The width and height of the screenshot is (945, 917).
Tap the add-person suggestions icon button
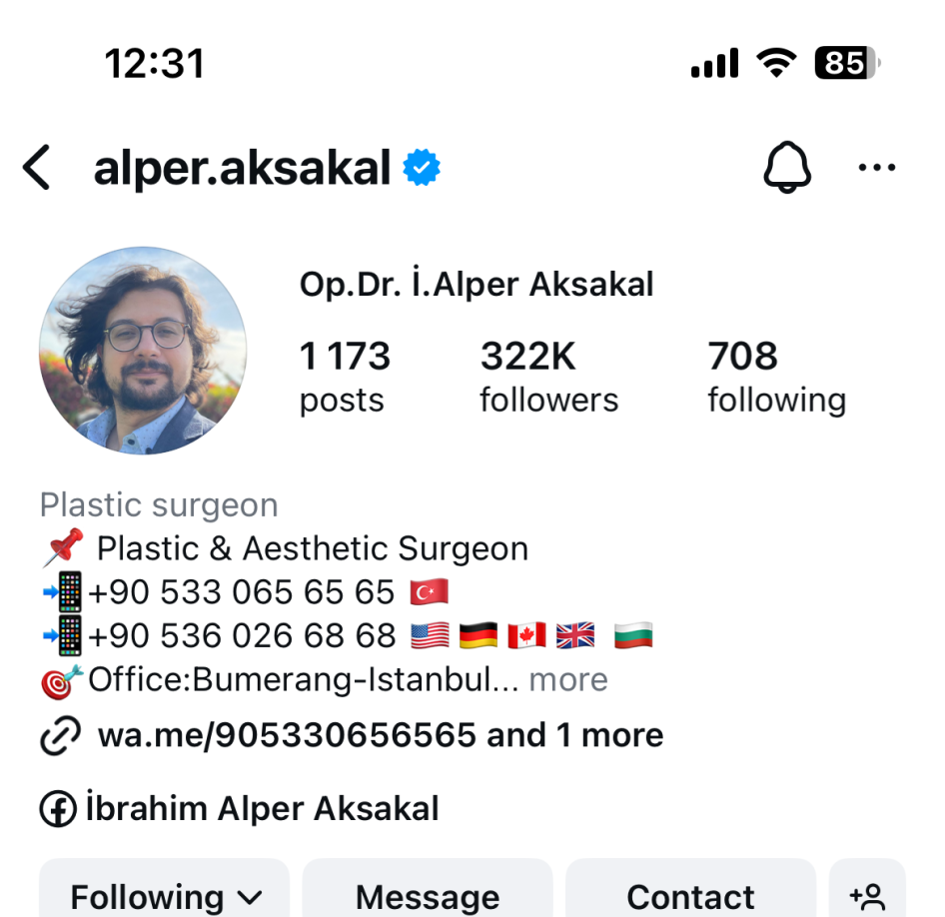tap(867, 896)
